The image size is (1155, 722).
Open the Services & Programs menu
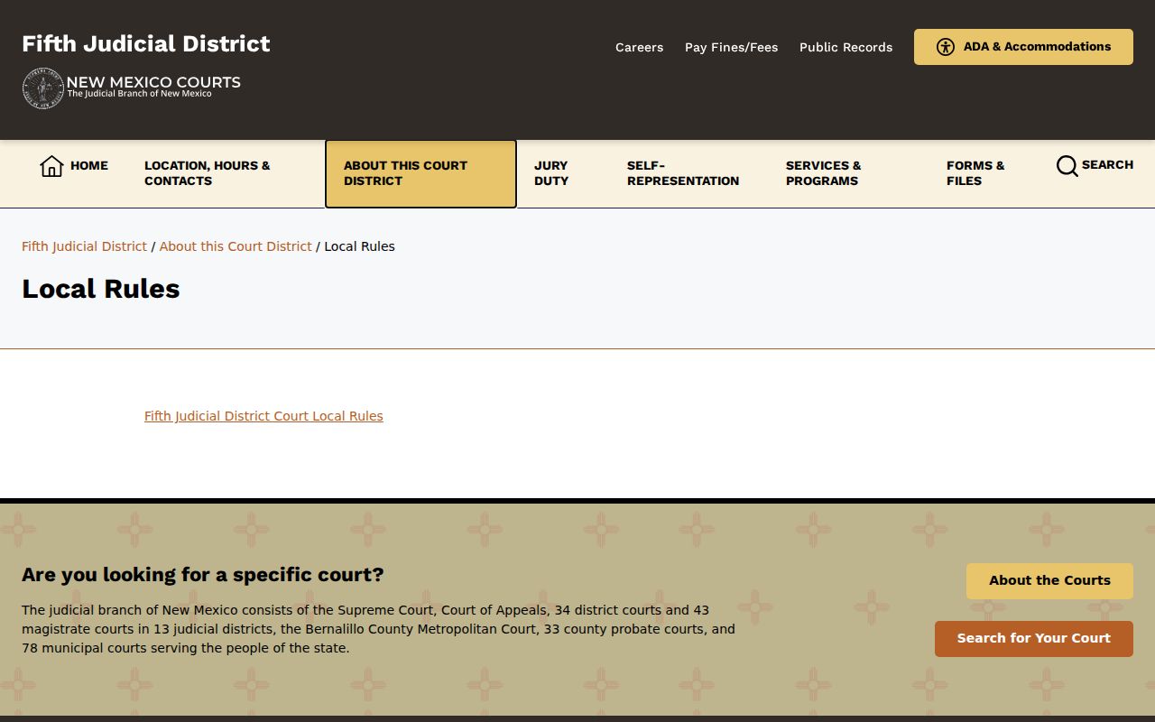[847, 173]
